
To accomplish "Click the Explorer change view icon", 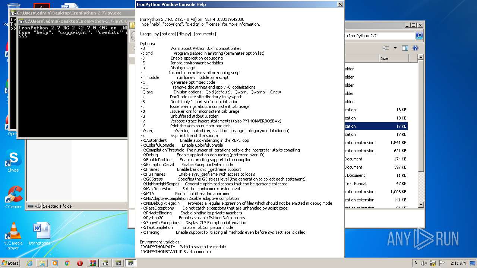I will click(x=386, y=48).
